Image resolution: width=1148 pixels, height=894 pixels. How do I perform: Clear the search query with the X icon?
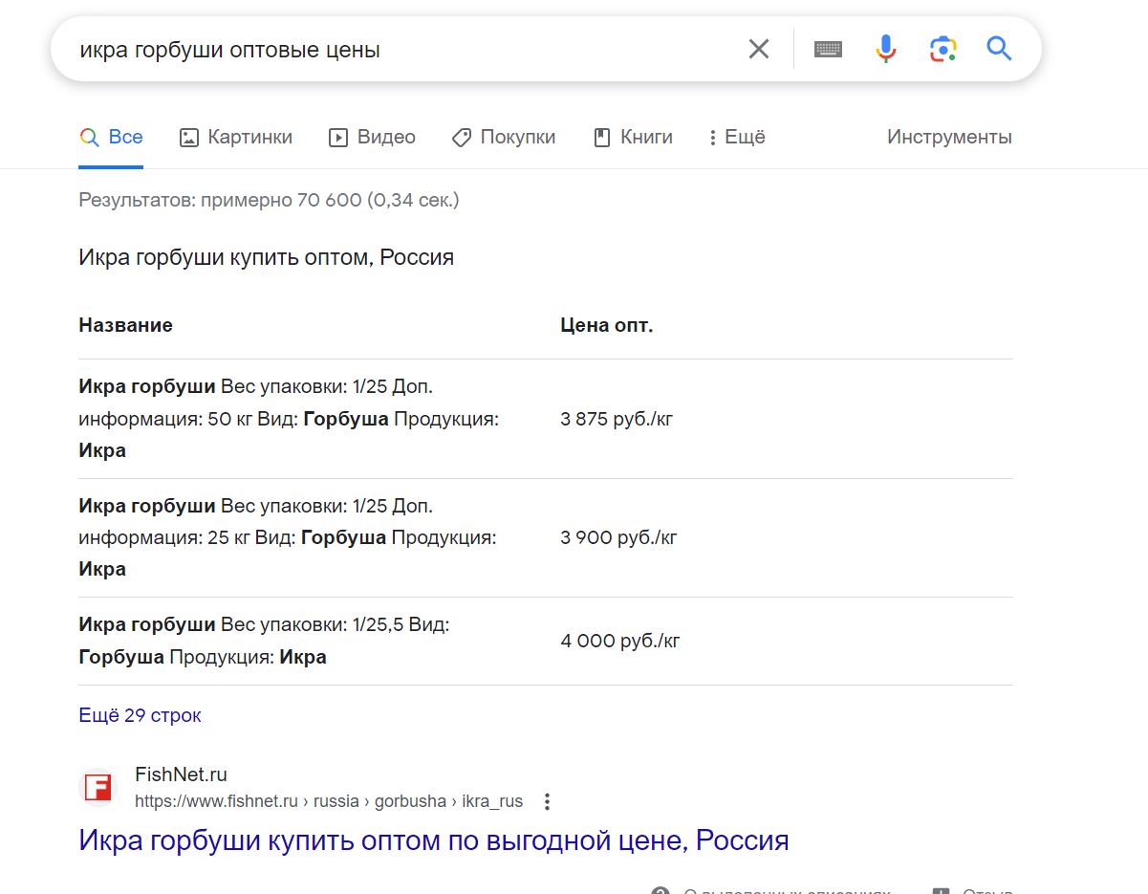click(759, 49)
